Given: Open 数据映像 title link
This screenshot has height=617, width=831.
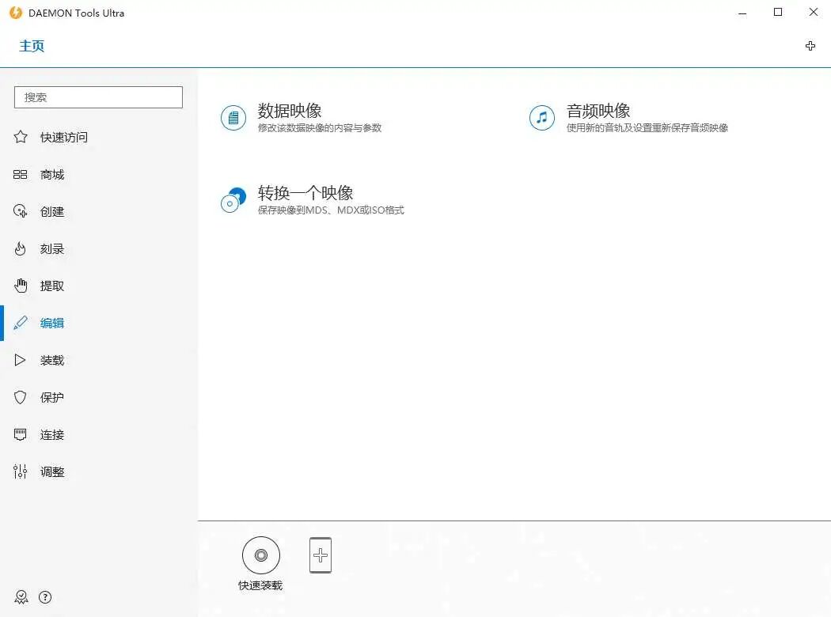Looking at the screenshot, I should click(290, 111).
